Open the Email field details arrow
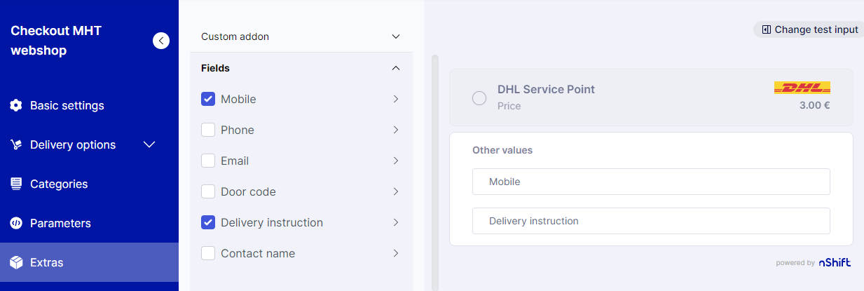This screenshot has width=864, height=291. point(396,161)
